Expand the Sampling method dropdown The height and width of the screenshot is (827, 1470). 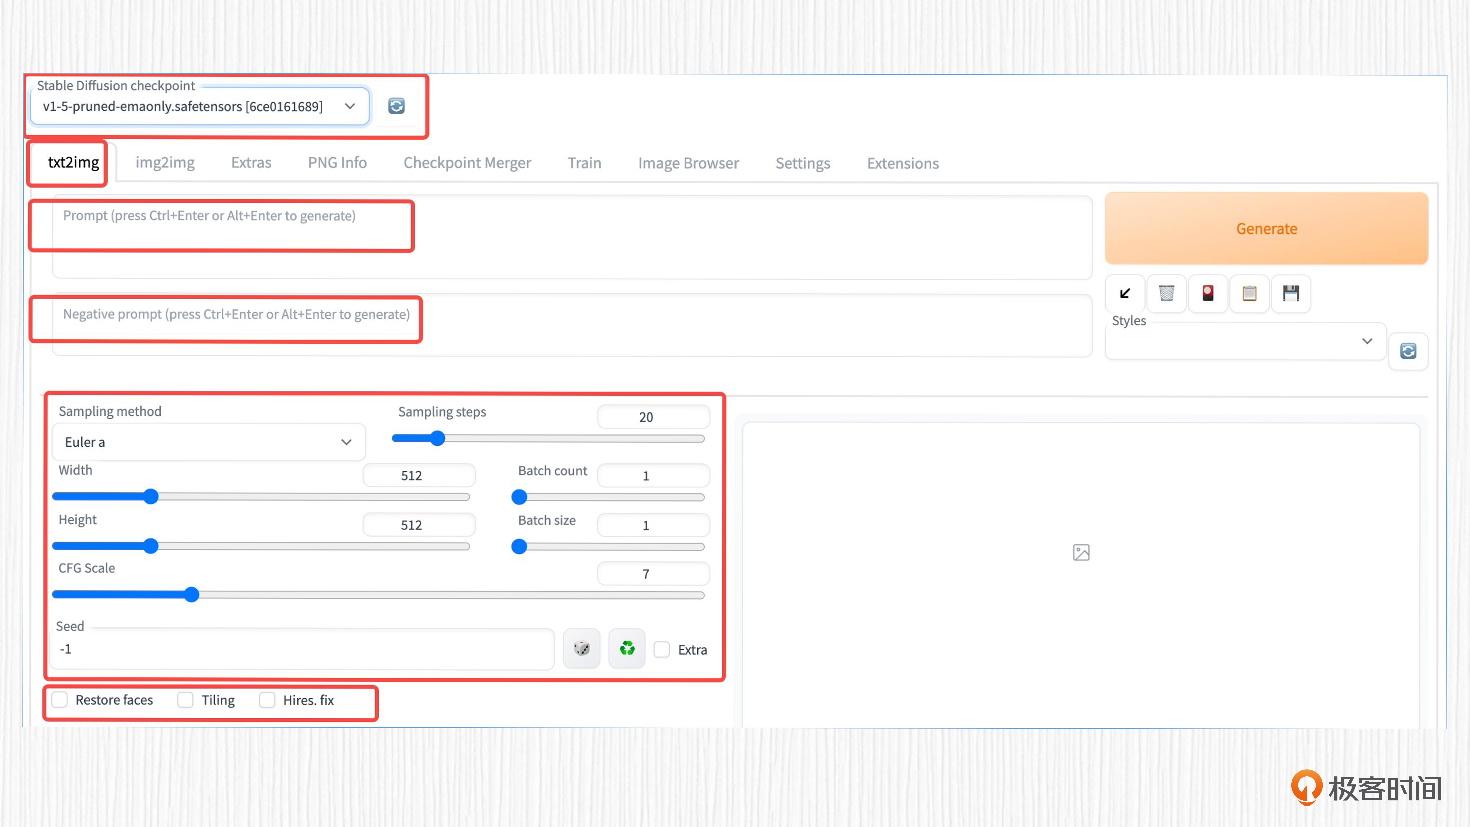(x=208, y=442)
